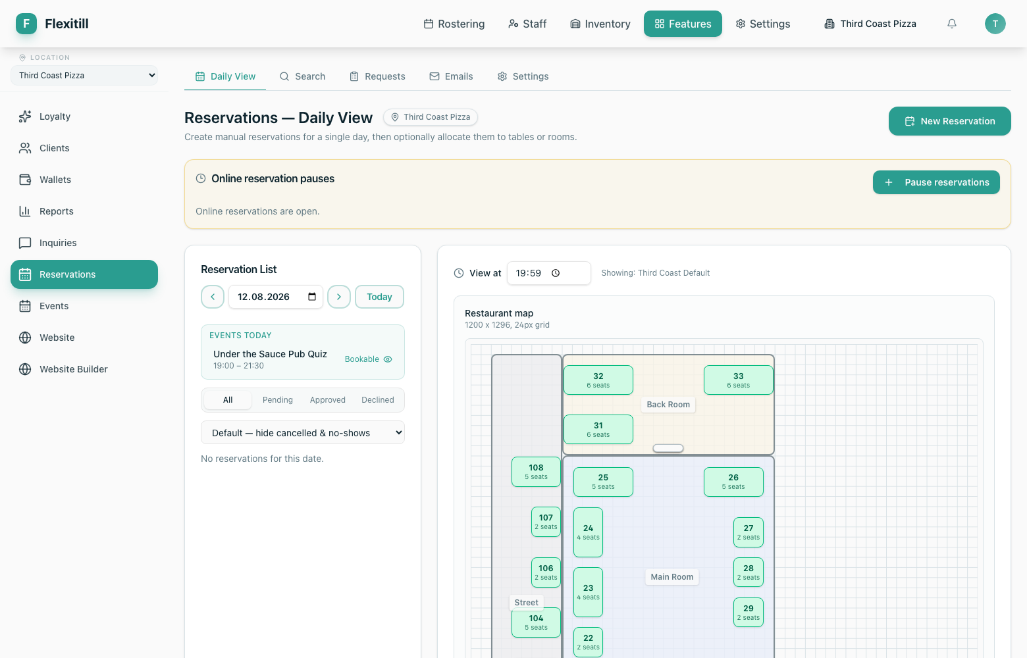Click View at time field 19:59
Image resolution: width=1027 pixels, height=658 pixels.
coord(549,273)
